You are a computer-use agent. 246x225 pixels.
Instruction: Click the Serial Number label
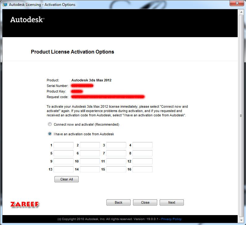(58, 86)
